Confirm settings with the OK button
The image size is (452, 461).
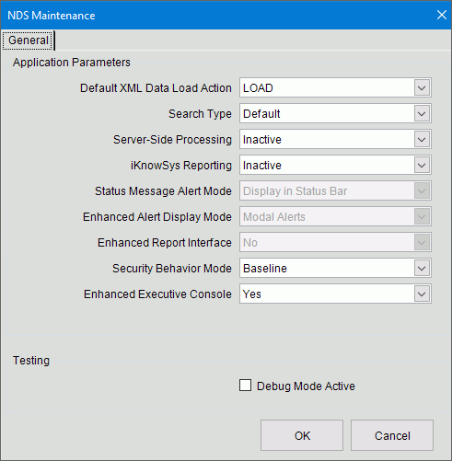(302, 435)
